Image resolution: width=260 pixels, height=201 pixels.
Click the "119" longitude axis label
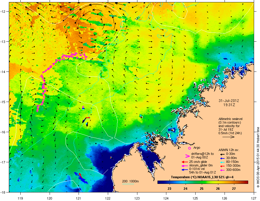pyautogui.click(x=20, y=198)
